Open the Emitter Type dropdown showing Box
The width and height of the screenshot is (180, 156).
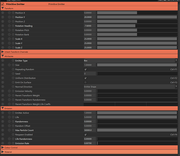[131, 61]
